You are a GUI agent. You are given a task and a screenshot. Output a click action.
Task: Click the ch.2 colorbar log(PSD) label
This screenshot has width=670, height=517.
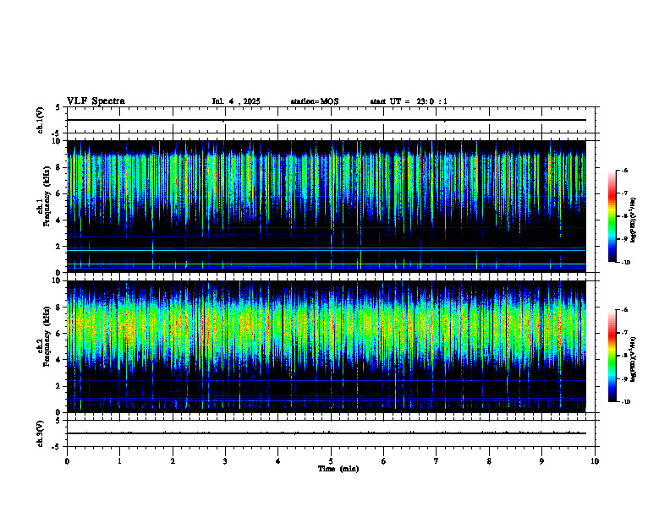click(634, 359)
